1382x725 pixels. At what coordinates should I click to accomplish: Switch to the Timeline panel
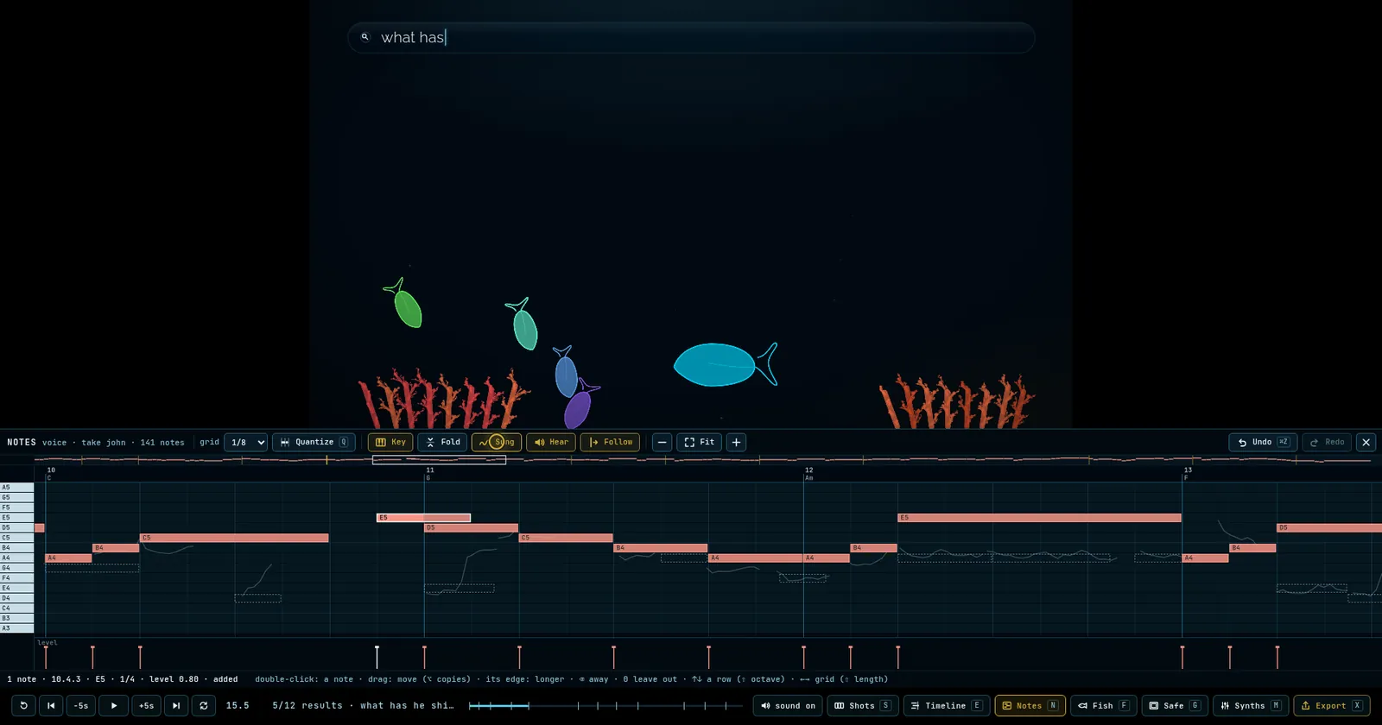point(947,705)
